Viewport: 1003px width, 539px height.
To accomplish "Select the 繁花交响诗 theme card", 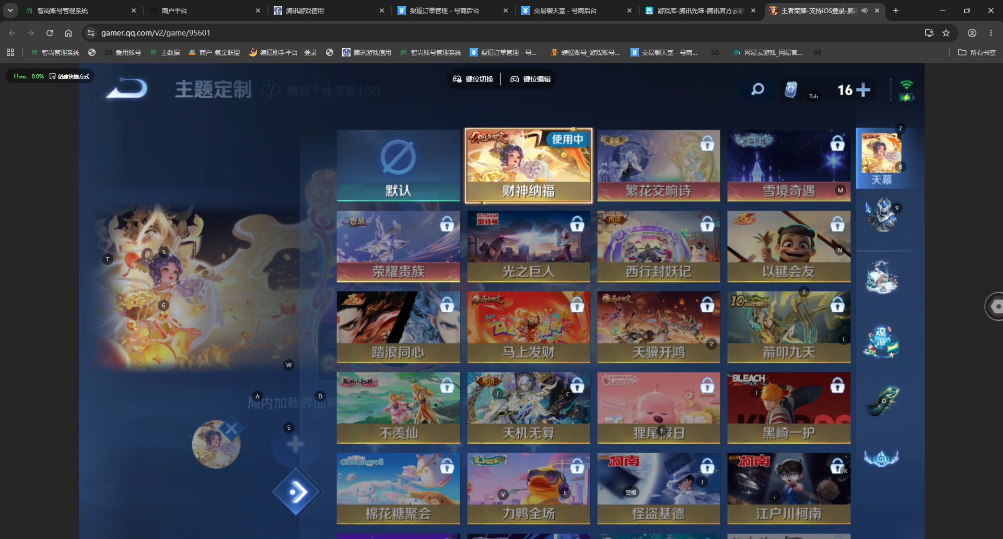I will click(659, 166).
